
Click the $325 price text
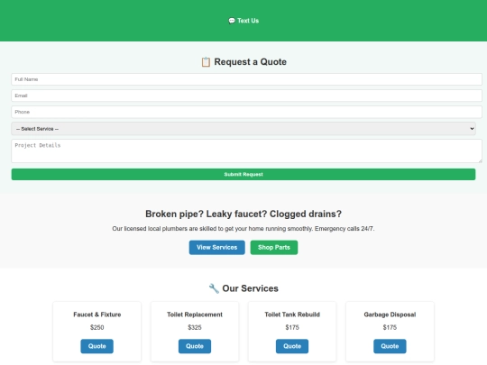[x=195, y=327]
